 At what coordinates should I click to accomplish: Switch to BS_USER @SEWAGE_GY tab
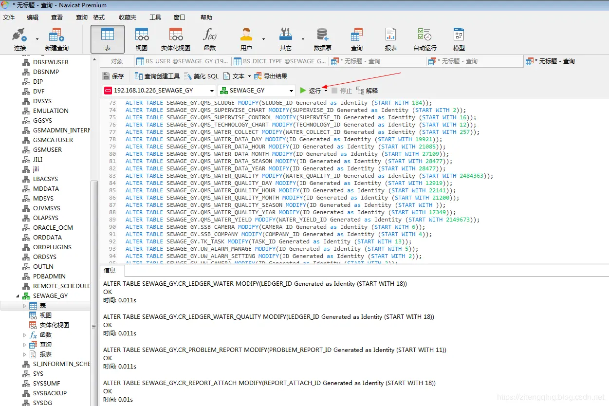[x=183, y=61]
